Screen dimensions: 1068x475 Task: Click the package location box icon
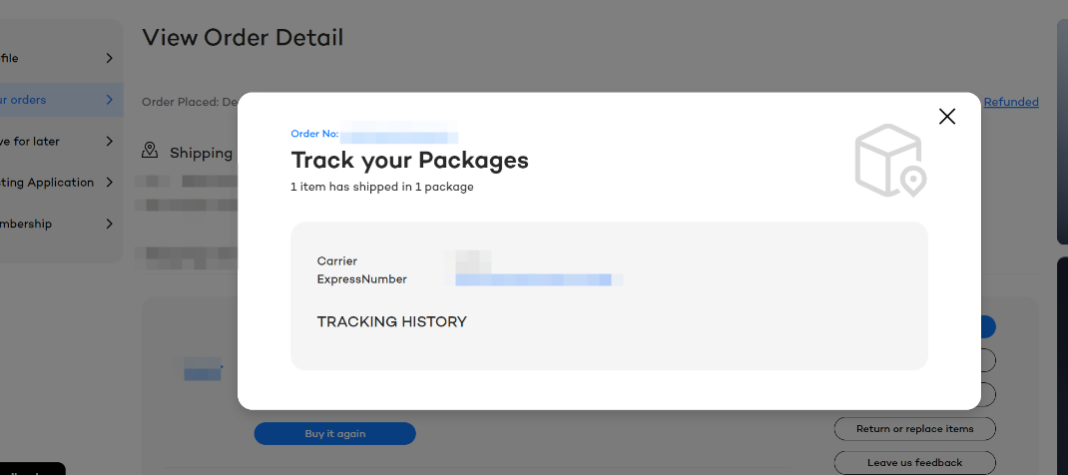coord(890,161)
